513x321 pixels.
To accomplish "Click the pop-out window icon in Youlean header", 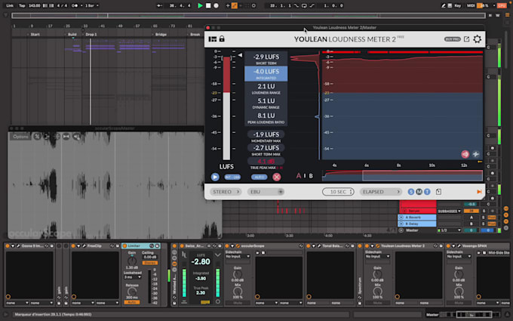I will pos(466,39).
